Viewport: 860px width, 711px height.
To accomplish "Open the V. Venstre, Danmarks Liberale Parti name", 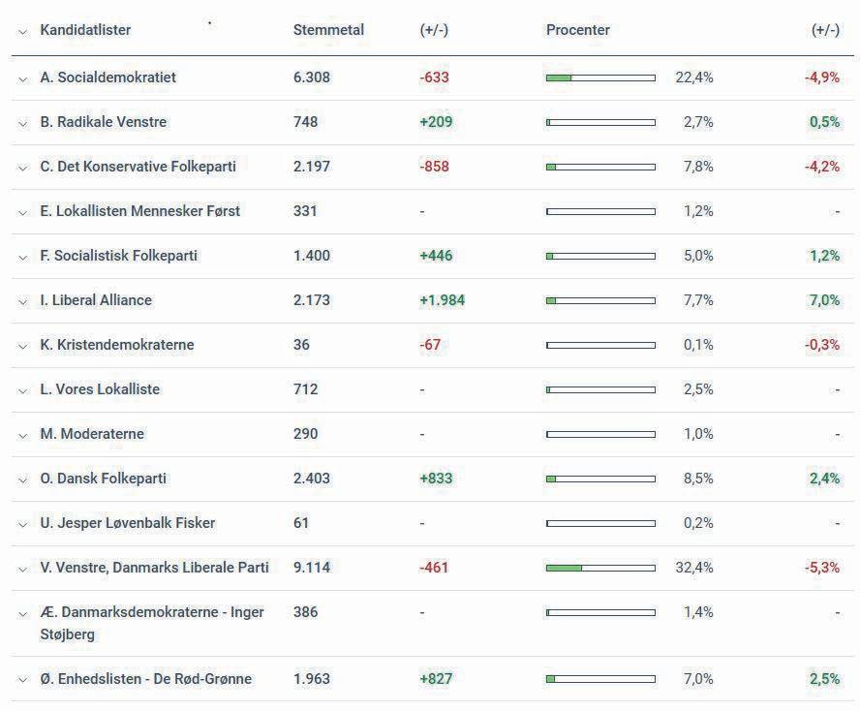I will tap(154, 568).
